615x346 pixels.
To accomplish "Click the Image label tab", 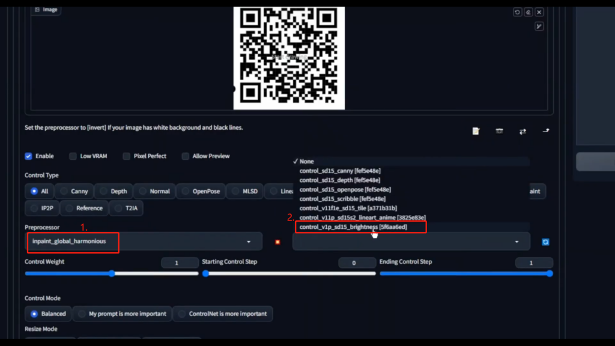I will click(x=46, y=10).
